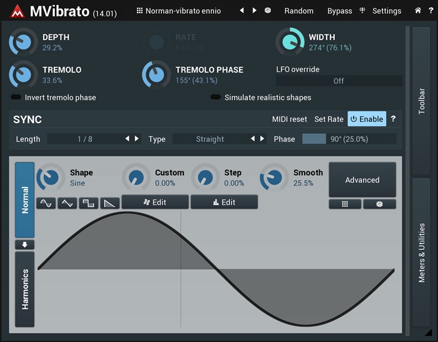This screenshot has height=342, width=438.
Task: Click the Advanced button
Action: tap(362, 180)
